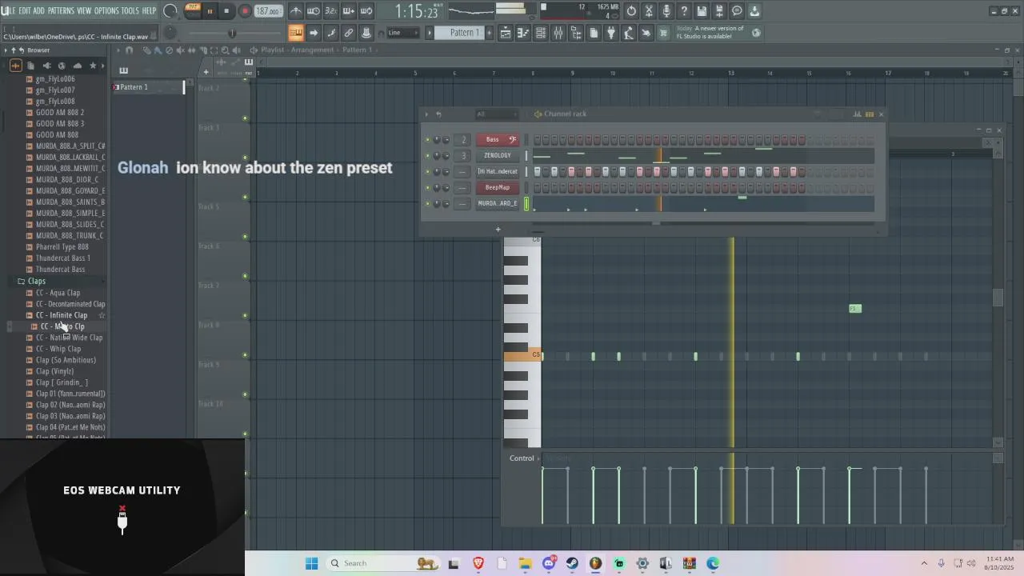Select Thundercat Bass 1 sample
This screenshot has width=1024, height=576.
click(62, 258)
